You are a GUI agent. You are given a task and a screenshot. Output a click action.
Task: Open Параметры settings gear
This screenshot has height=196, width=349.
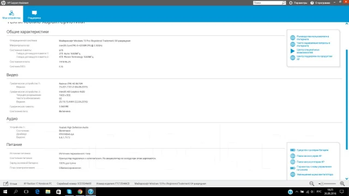click(x=298, y=3)
